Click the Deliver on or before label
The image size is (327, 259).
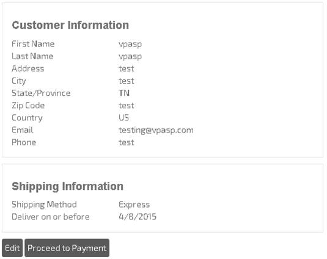[x=51, y=217]
